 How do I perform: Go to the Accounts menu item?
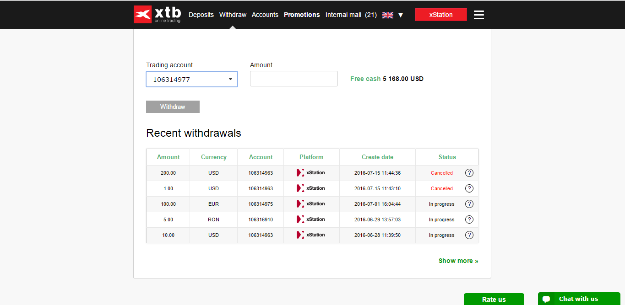pyautogui.click(x=265, y=15)
